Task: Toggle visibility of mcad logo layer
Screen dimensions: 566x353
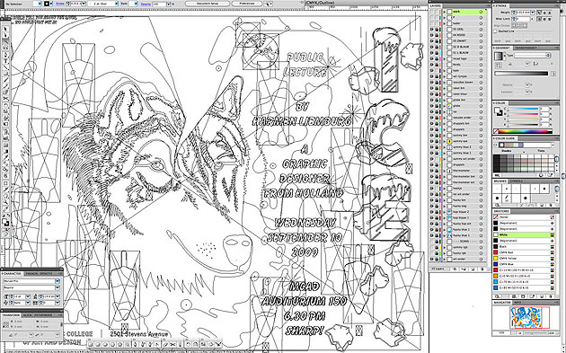Action: point(432,58)
